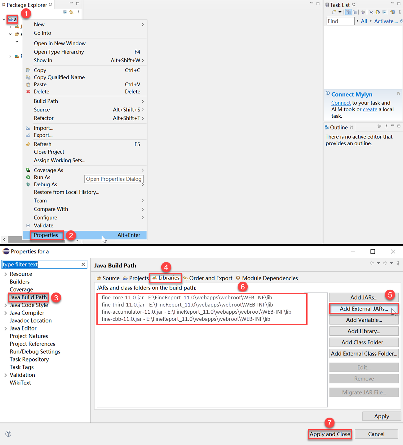
Task: Toggle scheduled presentation in Task List
Action: click(x=355, y=12)
